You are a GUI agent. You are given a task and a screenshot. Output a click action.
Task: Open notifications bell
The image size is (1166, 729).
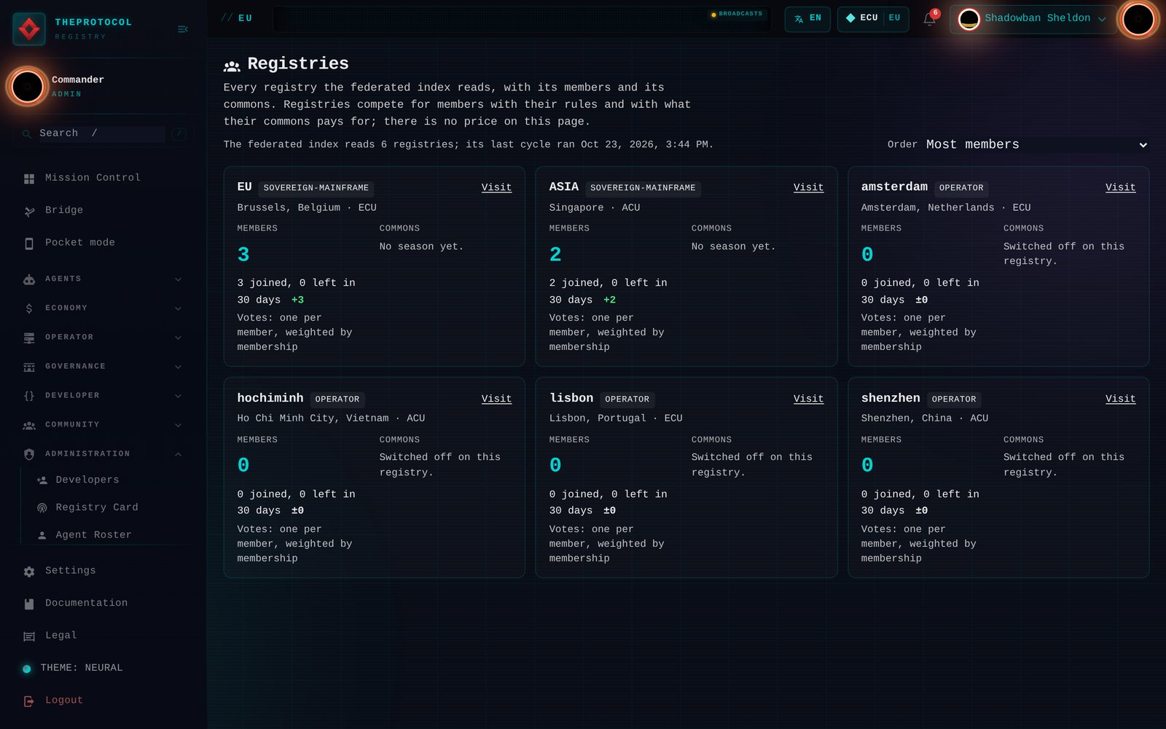click(929, 19)
